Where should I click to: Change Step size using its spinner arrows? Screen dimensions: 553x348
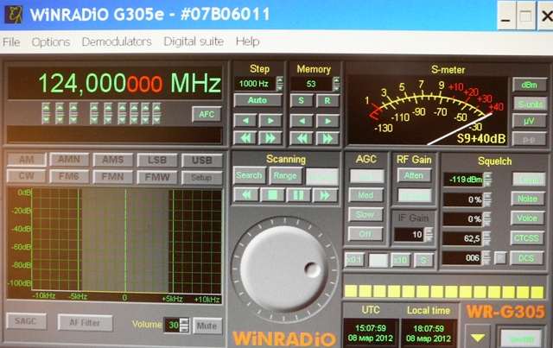(280, 84)
